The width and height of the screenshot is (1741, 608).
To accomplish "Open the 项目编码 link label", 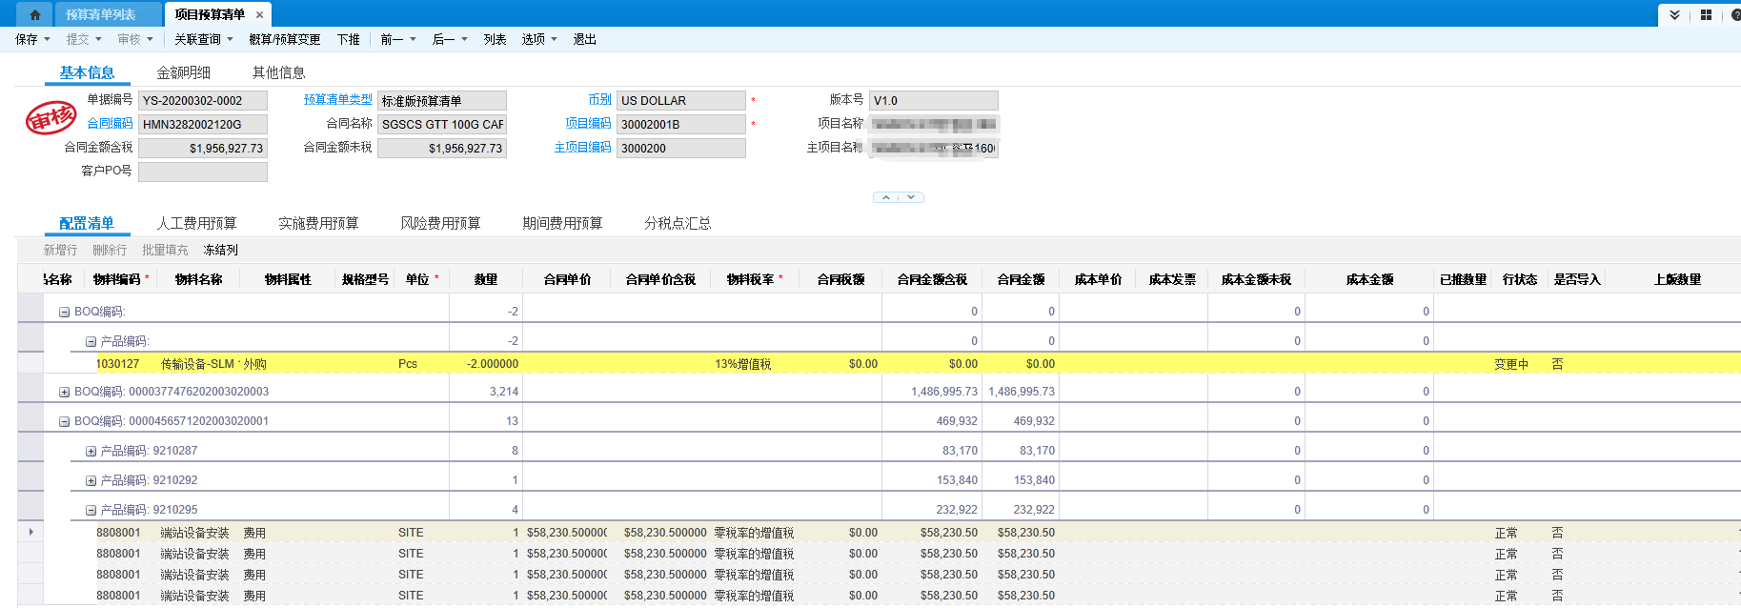I will point(588,123).
